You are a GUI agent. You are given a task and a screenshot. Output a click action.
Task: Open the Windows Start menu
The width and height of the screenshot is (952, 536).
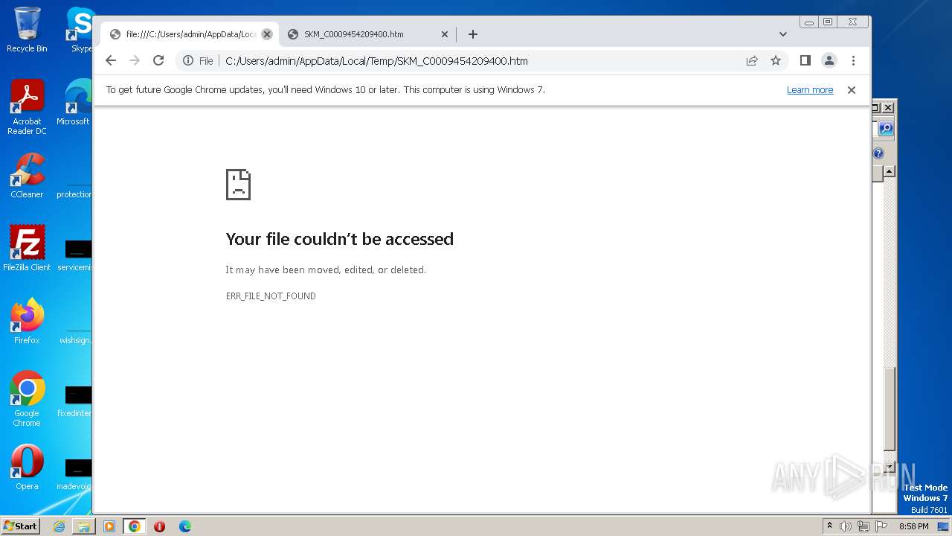[x=20, y=526]
